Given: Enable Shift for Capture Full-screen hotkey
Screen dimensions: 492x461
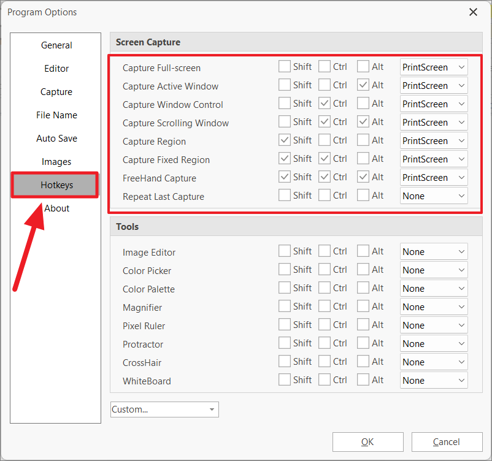Looking at the screenshot, I should point(284,66).
